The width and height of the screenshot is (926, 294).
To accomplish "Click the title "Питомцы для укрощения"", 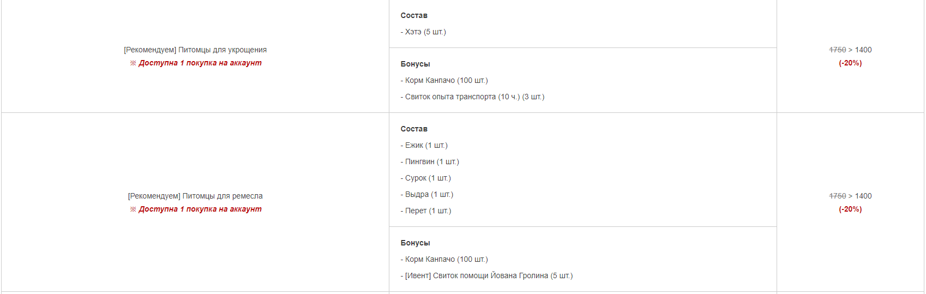I will 222,50.
